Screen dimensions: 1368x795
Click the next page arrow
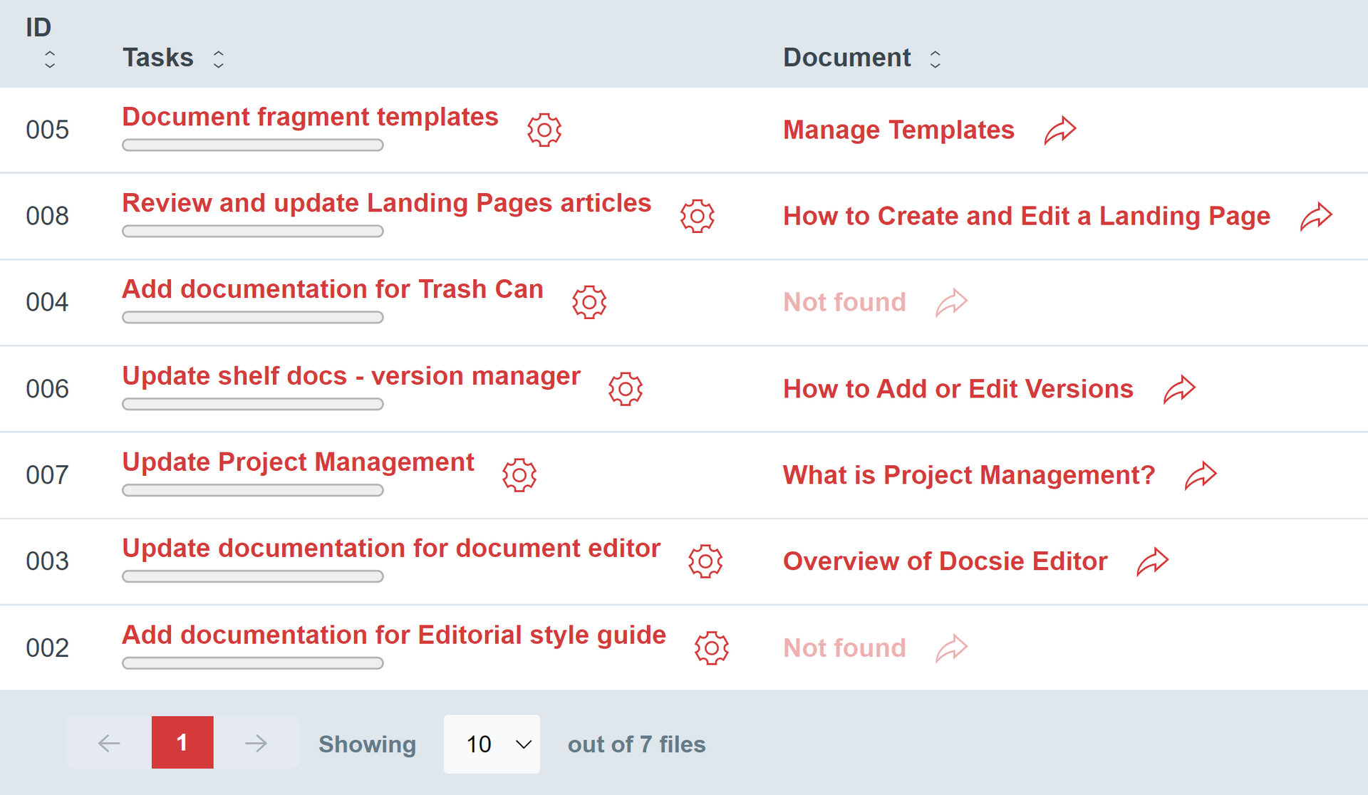tap(256, 742)
